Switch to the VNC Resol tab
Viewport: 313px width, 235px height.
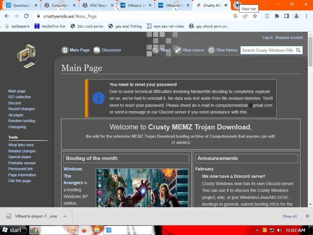click(x=98, y=6)
